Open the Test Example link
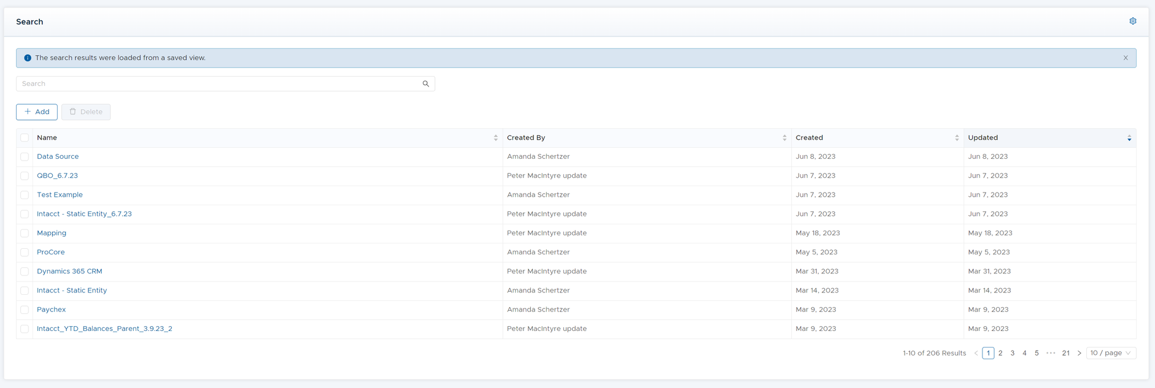Viewport: 1155px width, 388px height. tap(60, 194)
